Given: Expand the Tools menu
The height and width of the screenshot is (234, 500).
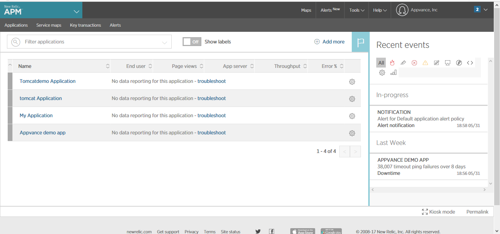Looking at the screenshot, I should point(357,10).
